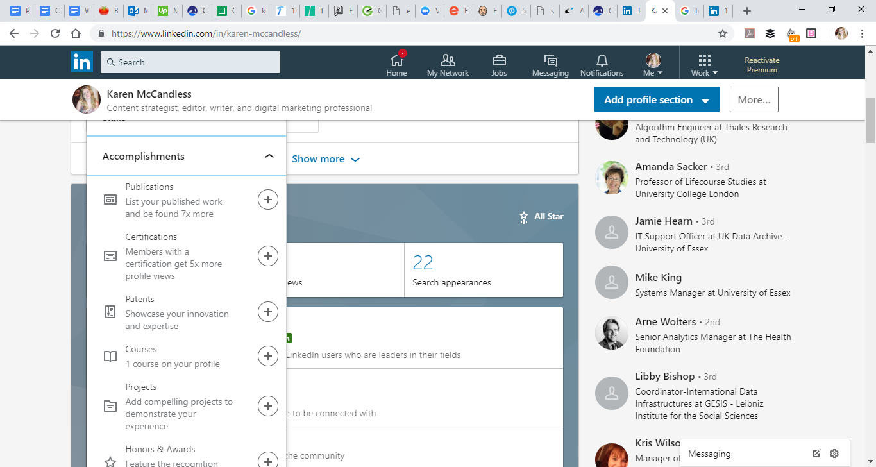This screenshot has width=876, height=467.
Task: Go to the browser home page
Action: (76, 33)
